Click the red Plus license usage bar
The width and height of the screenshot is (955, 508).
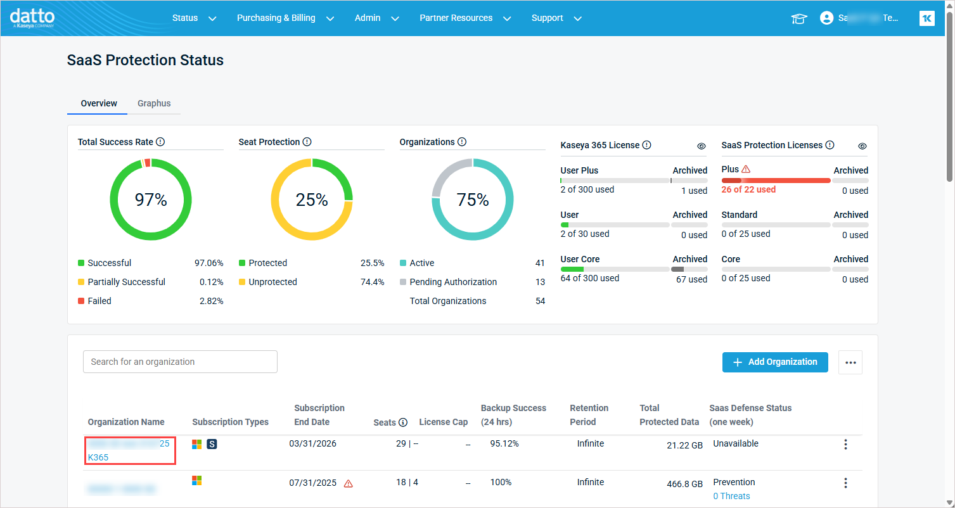tap(776, 181)
